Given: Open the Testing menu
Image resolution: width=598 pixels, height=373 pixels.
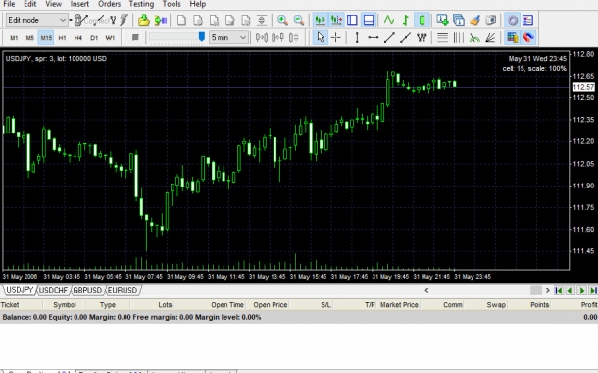Looking at the screenshot, I should coord(141,4).
